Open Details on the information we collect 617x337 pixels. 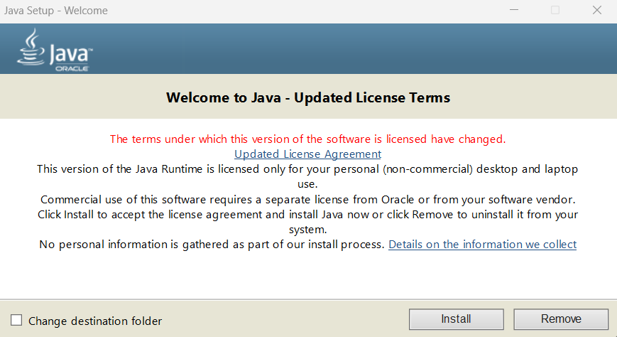pos(482,245)
